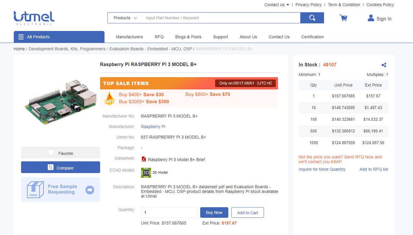
Task: Open About Us menu item
Action: (248, 37)
